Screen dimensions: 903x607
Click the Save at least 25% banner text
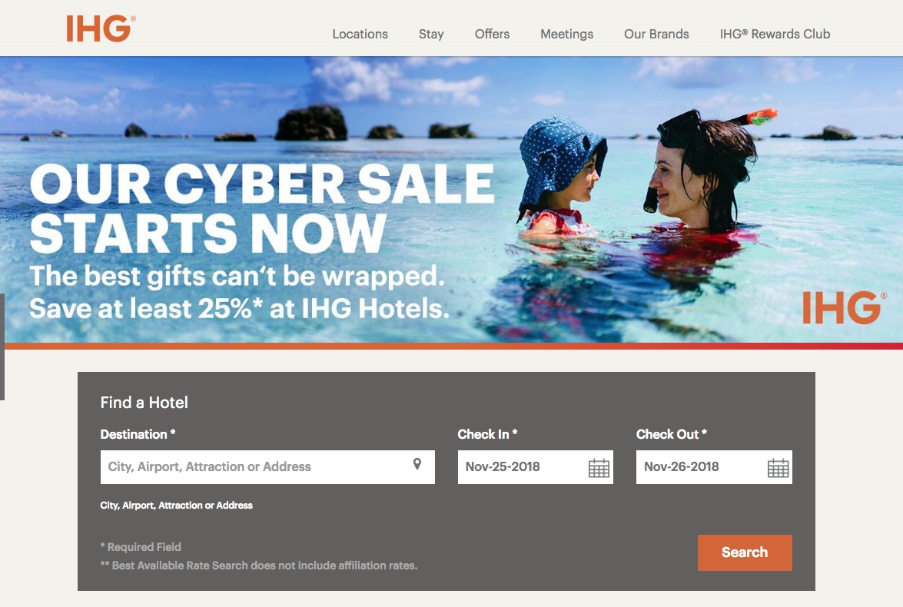pos(239,308)
